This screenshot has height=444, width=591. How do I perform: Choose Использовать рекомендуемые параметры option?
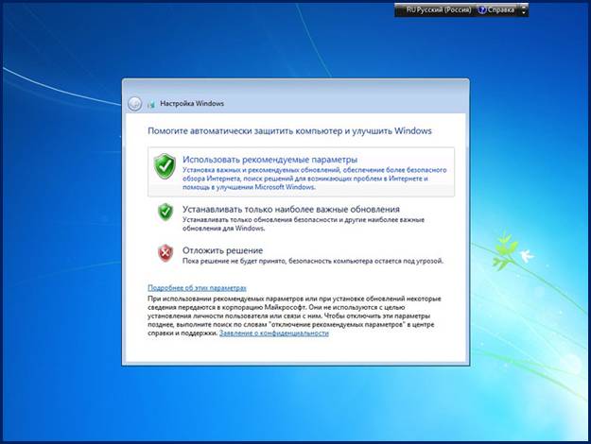point(301,172)
